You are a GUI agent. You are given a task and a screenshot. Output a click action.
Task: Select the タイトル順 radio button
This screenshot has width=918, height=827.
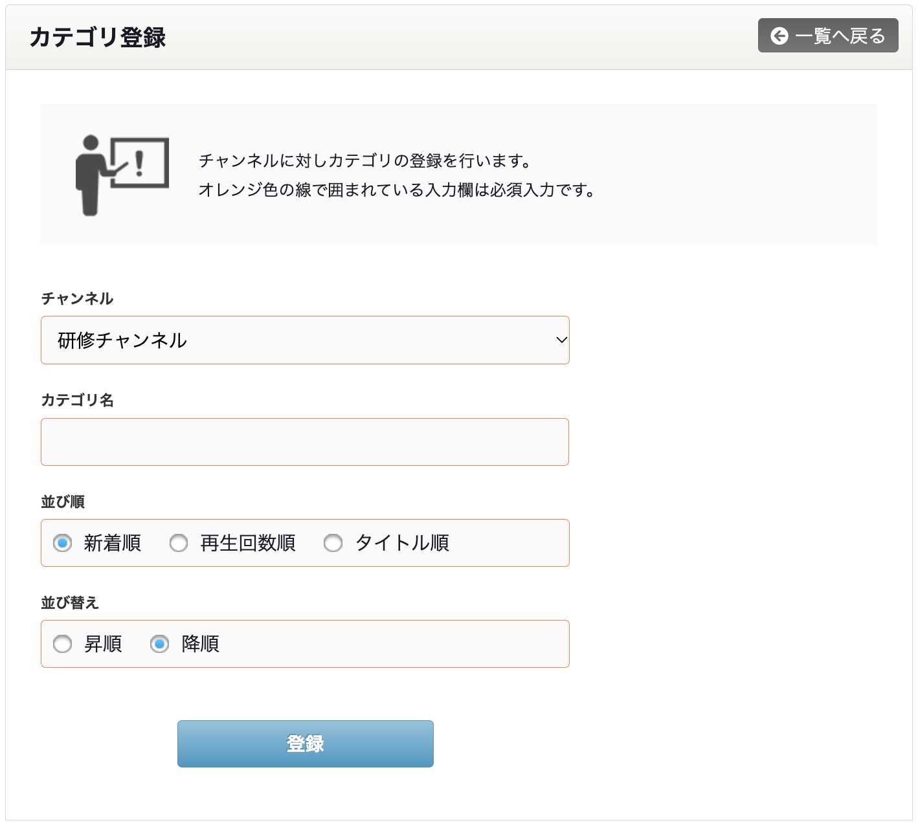[333, 543]
